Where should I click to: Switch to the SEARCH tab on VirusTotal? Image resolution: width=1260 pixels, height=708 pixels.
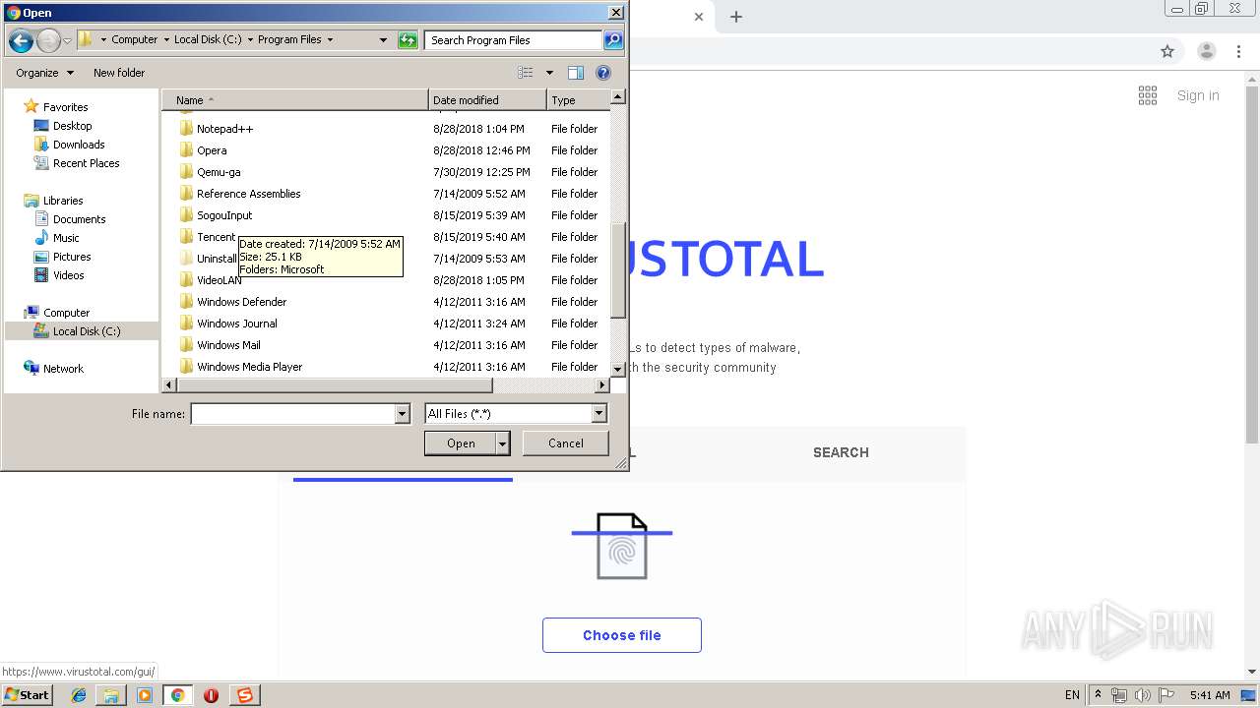coord(841,453)
